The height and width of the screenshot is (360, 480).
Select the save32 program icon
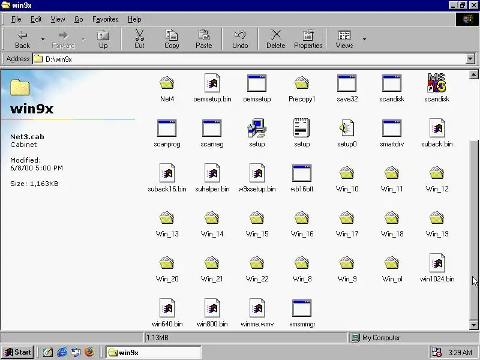347,83
